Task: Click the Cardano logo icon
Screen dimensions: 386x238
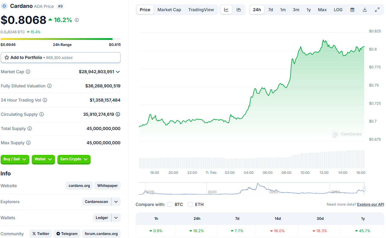Action: point(5,6)
